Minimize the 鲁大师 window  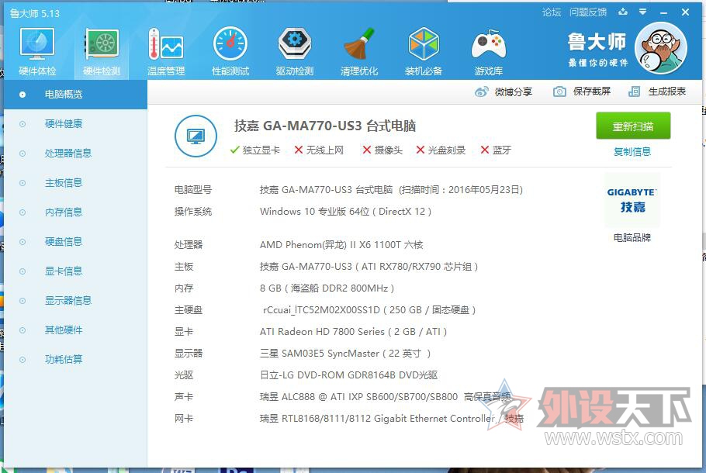[x=663, y=12]
